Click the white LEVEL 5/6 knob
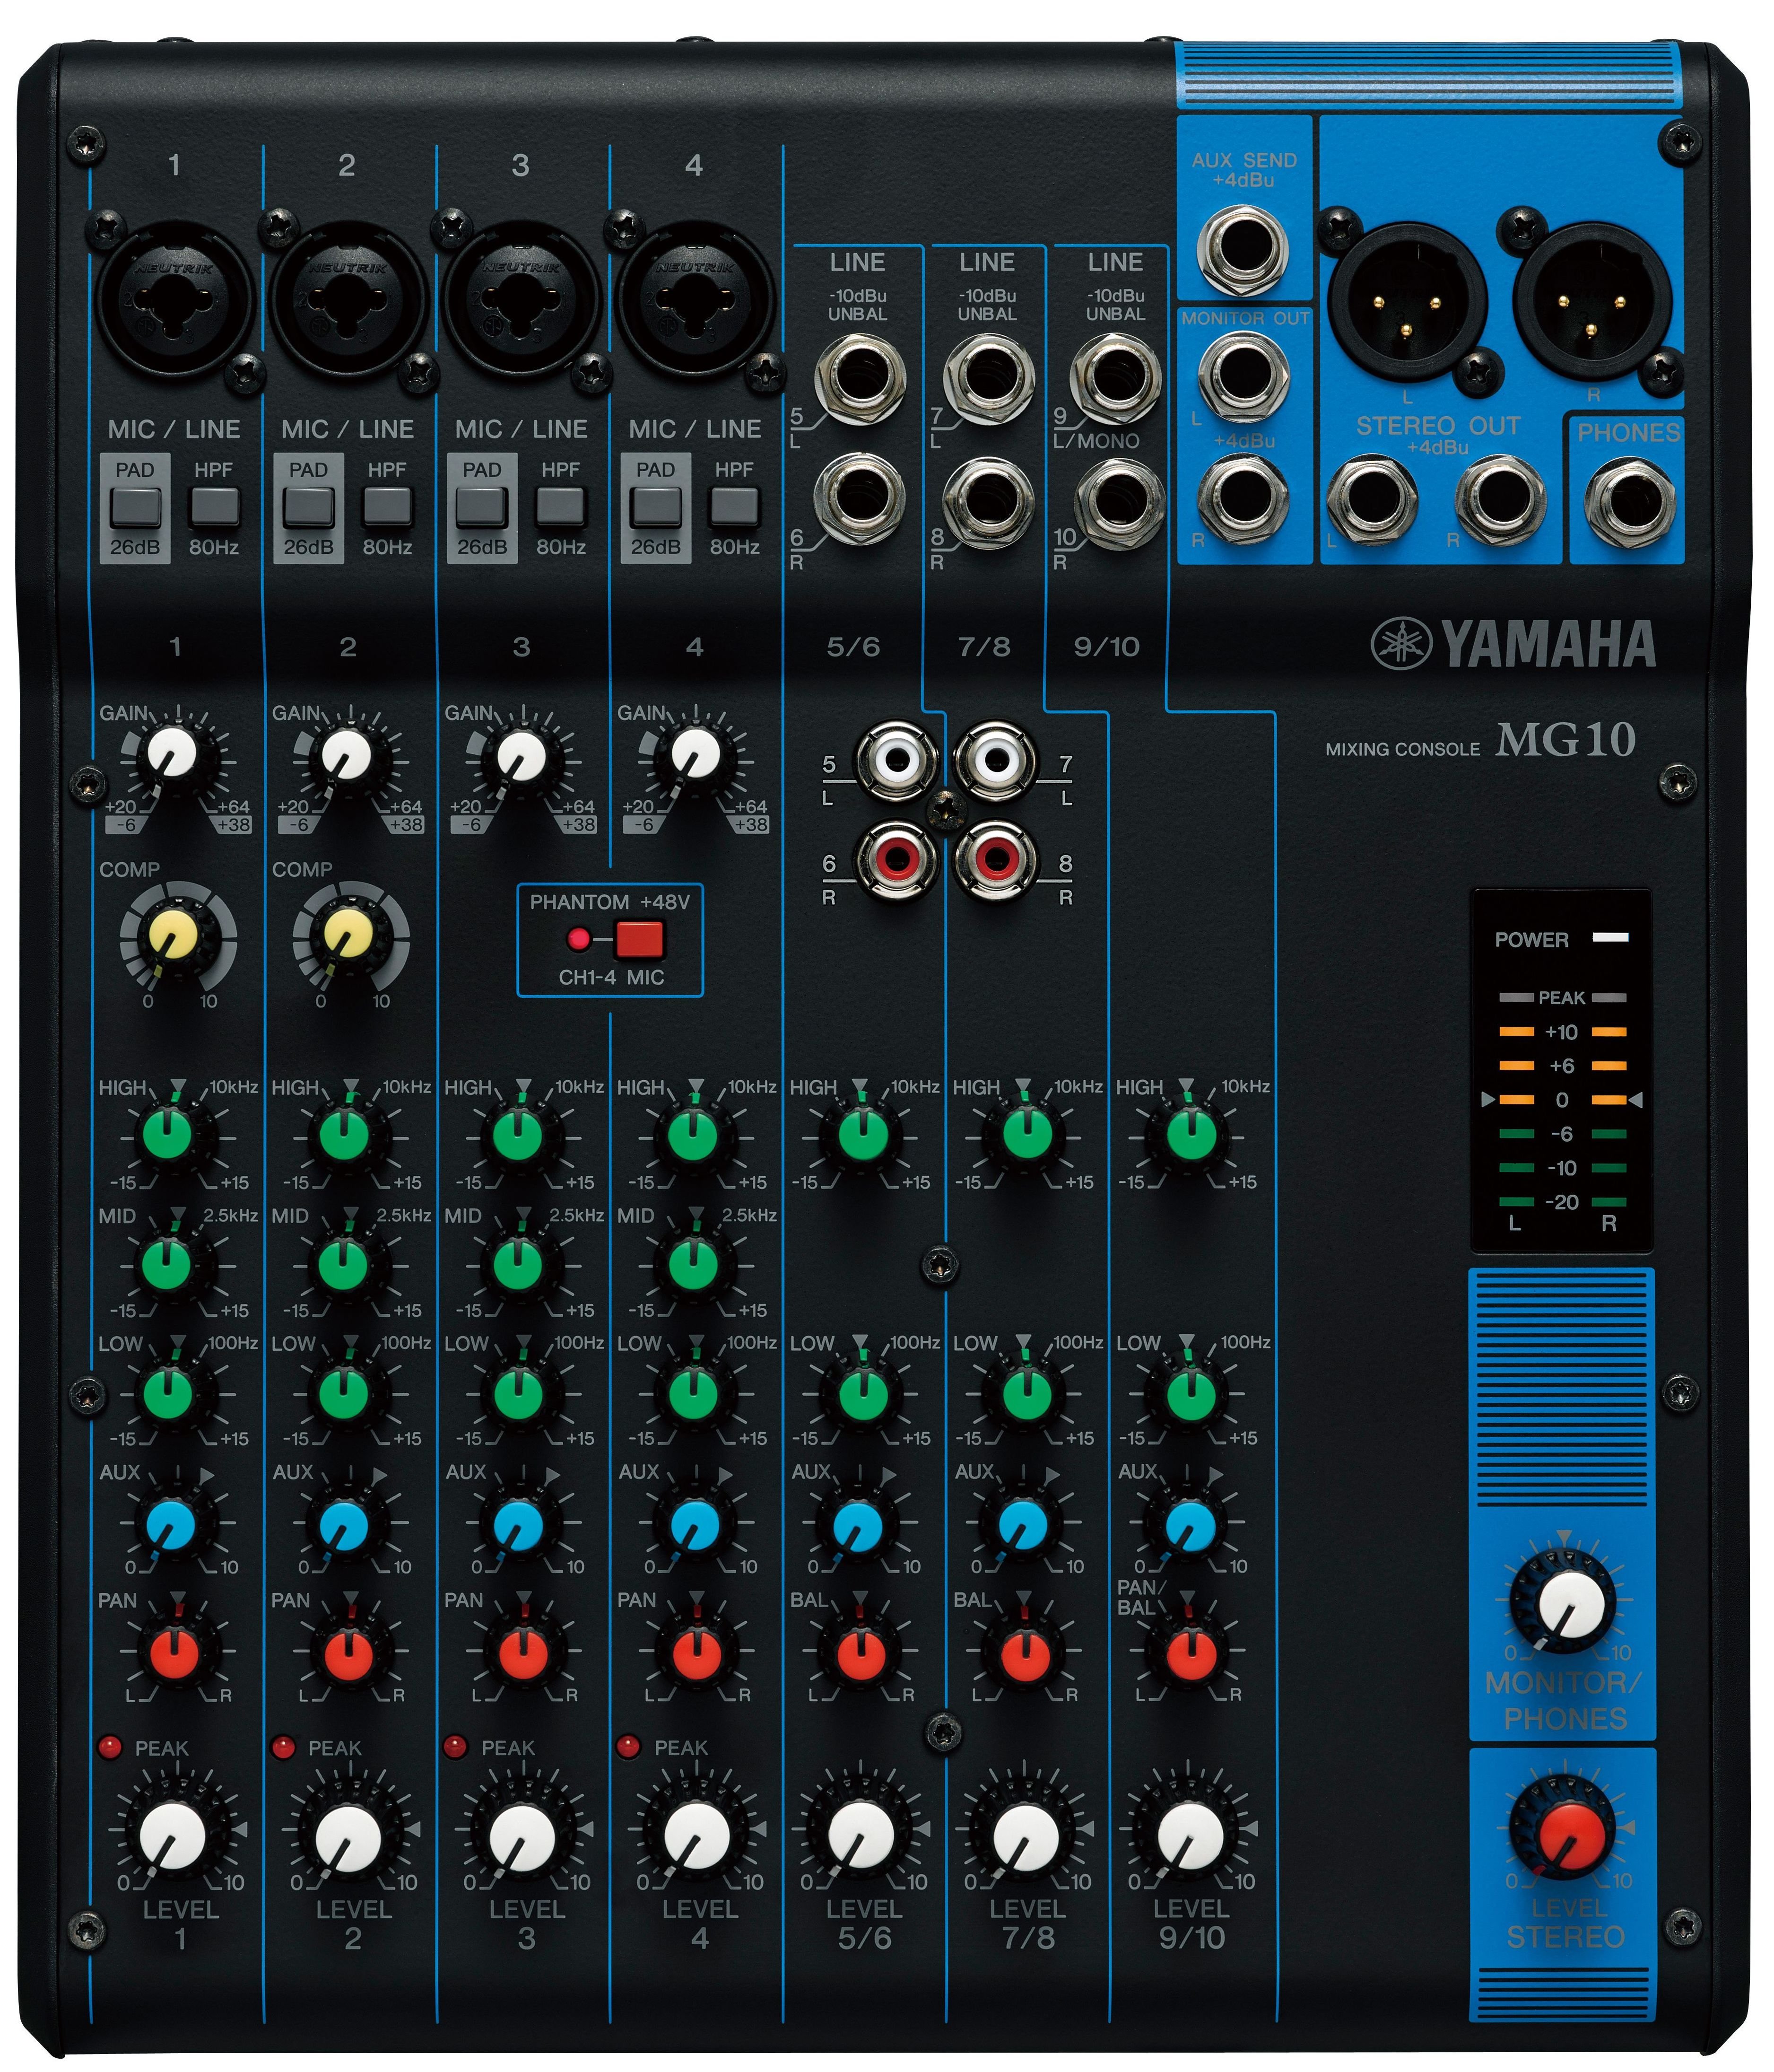 (x=861, y=1834)
